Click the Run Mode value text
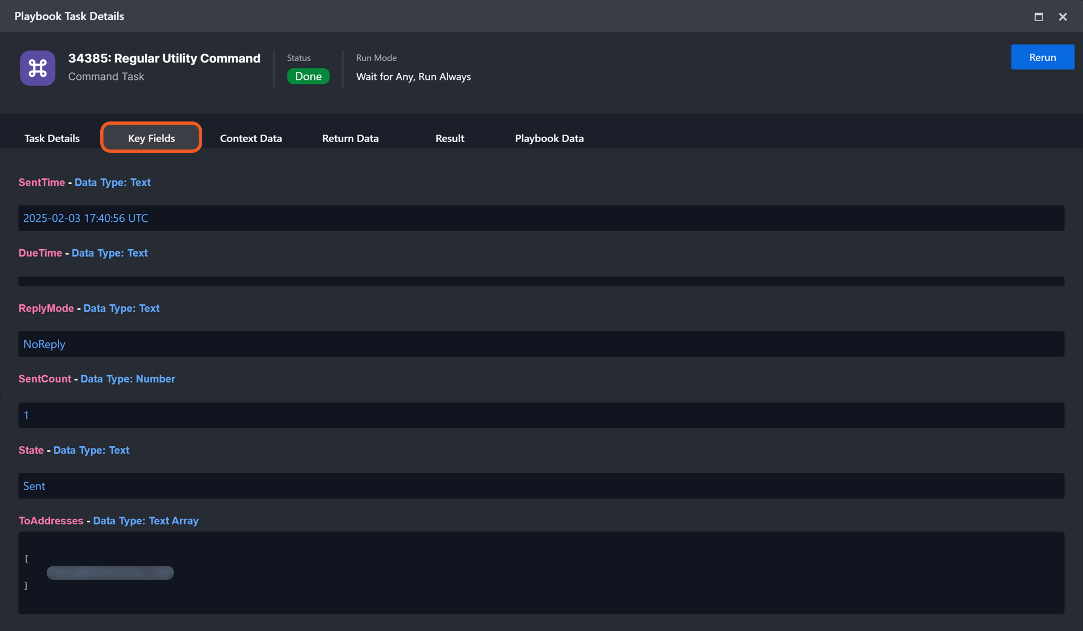 point(414,77)
